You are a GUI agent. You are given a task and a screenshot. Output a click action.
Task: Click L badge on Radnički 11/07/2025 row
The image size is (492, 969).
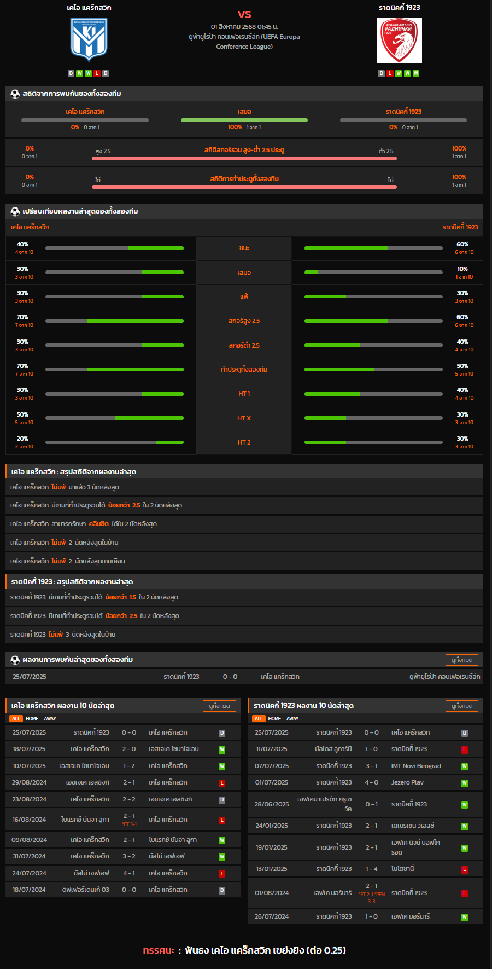pyautogui.click(x=465, y=749)
